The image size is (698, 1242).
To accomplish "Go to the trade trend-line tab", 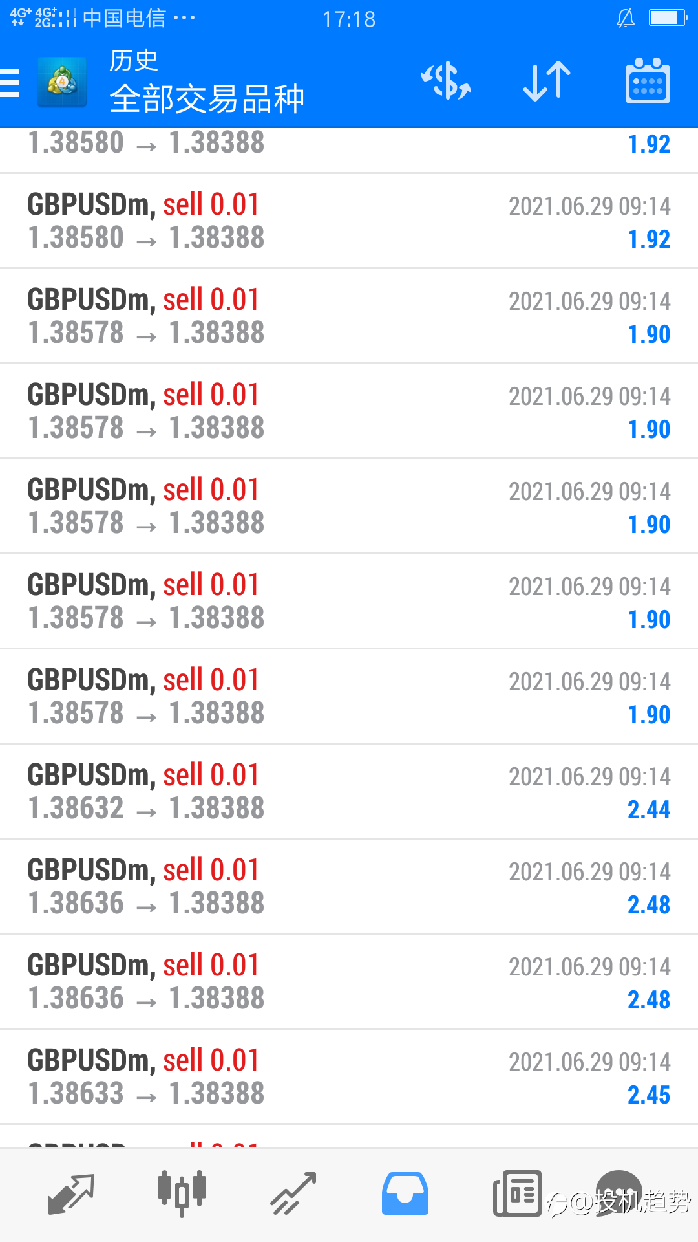I will (x=293, y=1193).
